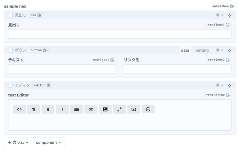Click the paragraph format icon in editor
This screenshot has width=239, height=152.
[x=33, y=109]
